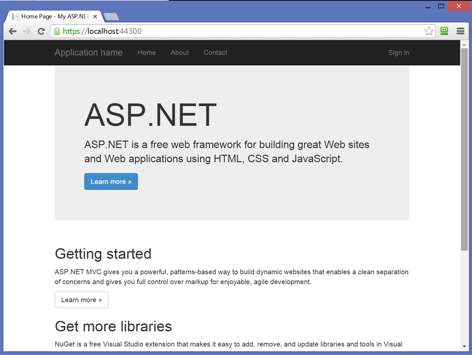Open the Chrome hamburger menu
The image size is (472, 355).
(460, 31)
